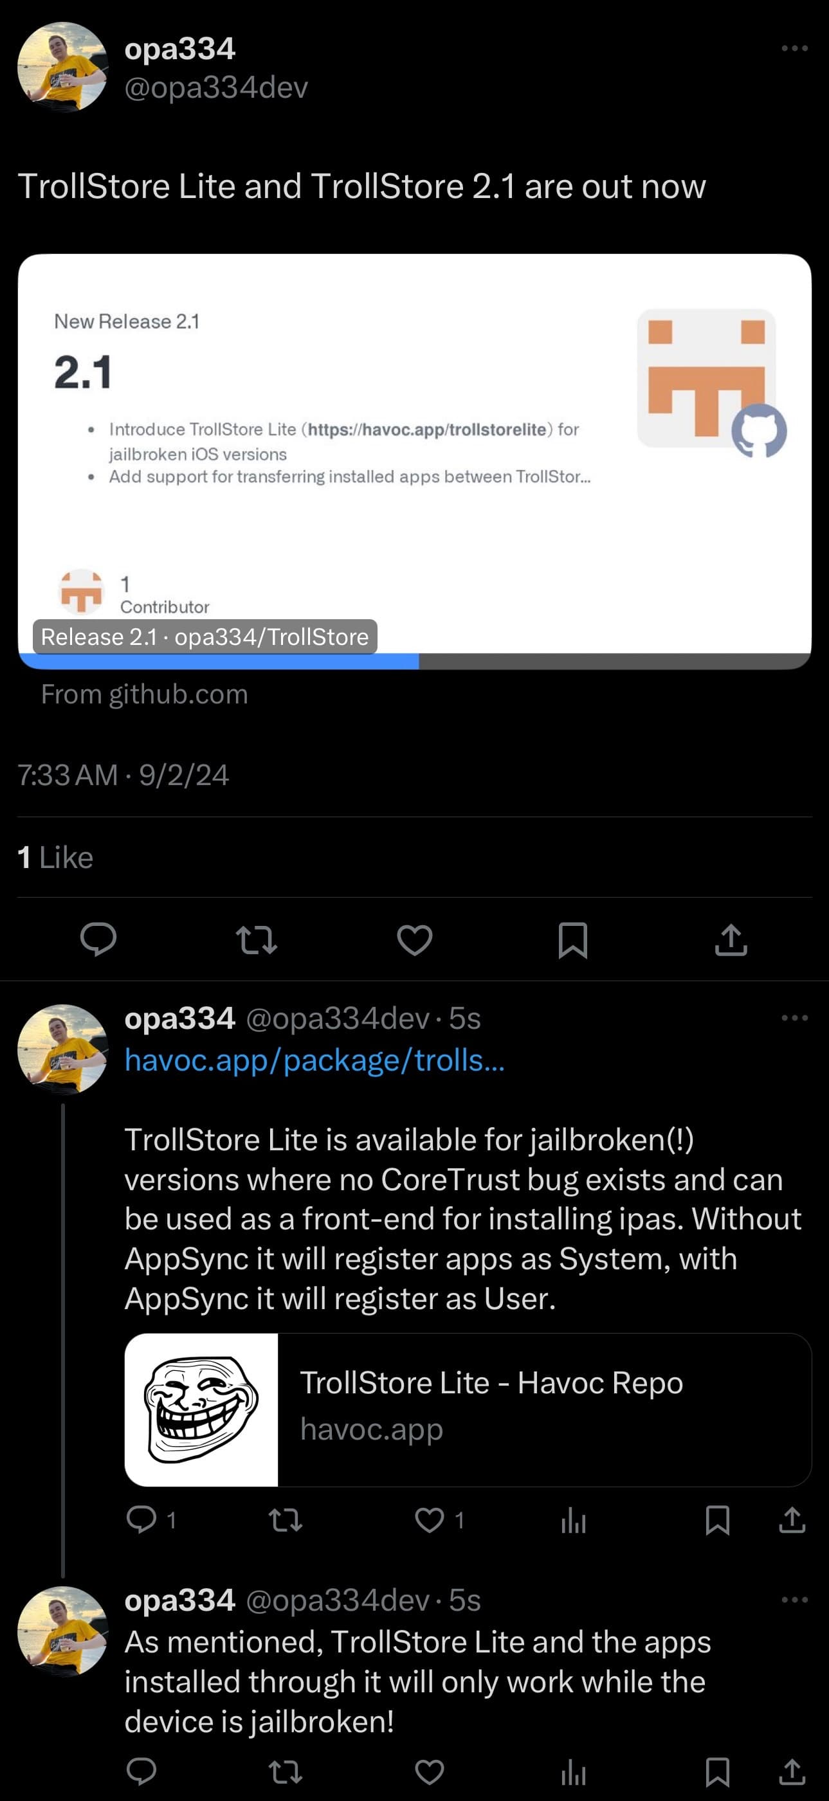Reply to the main TrollStore tweet
The width and height of the screenshot is (829, 1801).
98,939
